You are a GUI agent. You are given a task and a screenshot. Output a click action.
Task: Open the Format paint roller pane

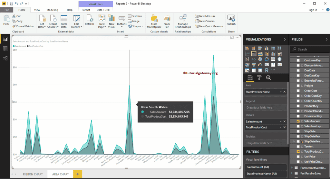pos(259,77)
